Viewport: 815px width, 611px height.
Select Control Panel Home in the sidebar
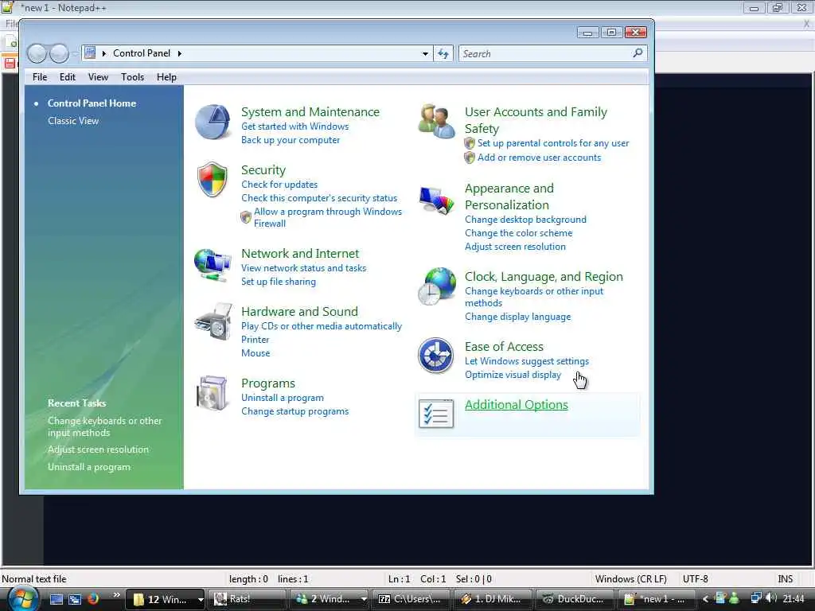[92, 103]
